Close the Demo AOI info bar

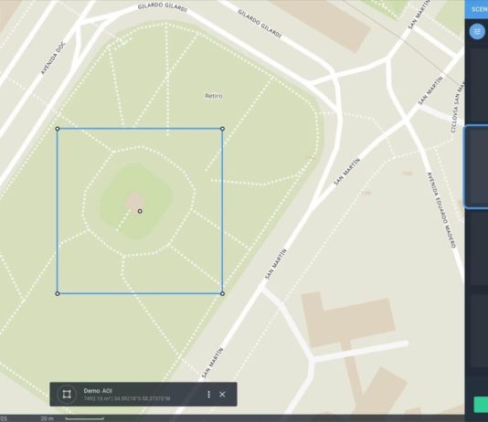point(222,395)
